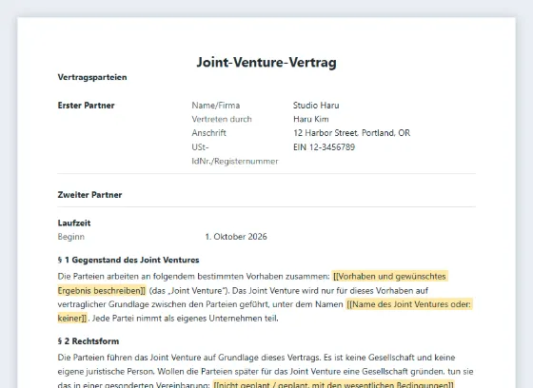533x388 pixels.
Task: Click the Vorhaben und gewünschtes Ergebnis placeholder
Action: click(x=390, y=276)
